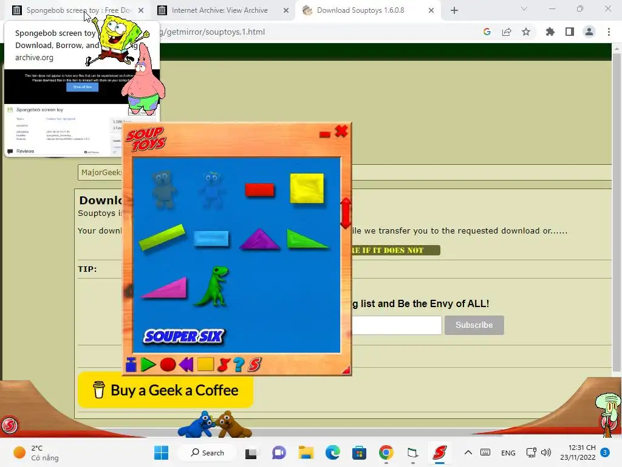
Task: Select the dark teddy bear toy
Action: click(163, 190)
